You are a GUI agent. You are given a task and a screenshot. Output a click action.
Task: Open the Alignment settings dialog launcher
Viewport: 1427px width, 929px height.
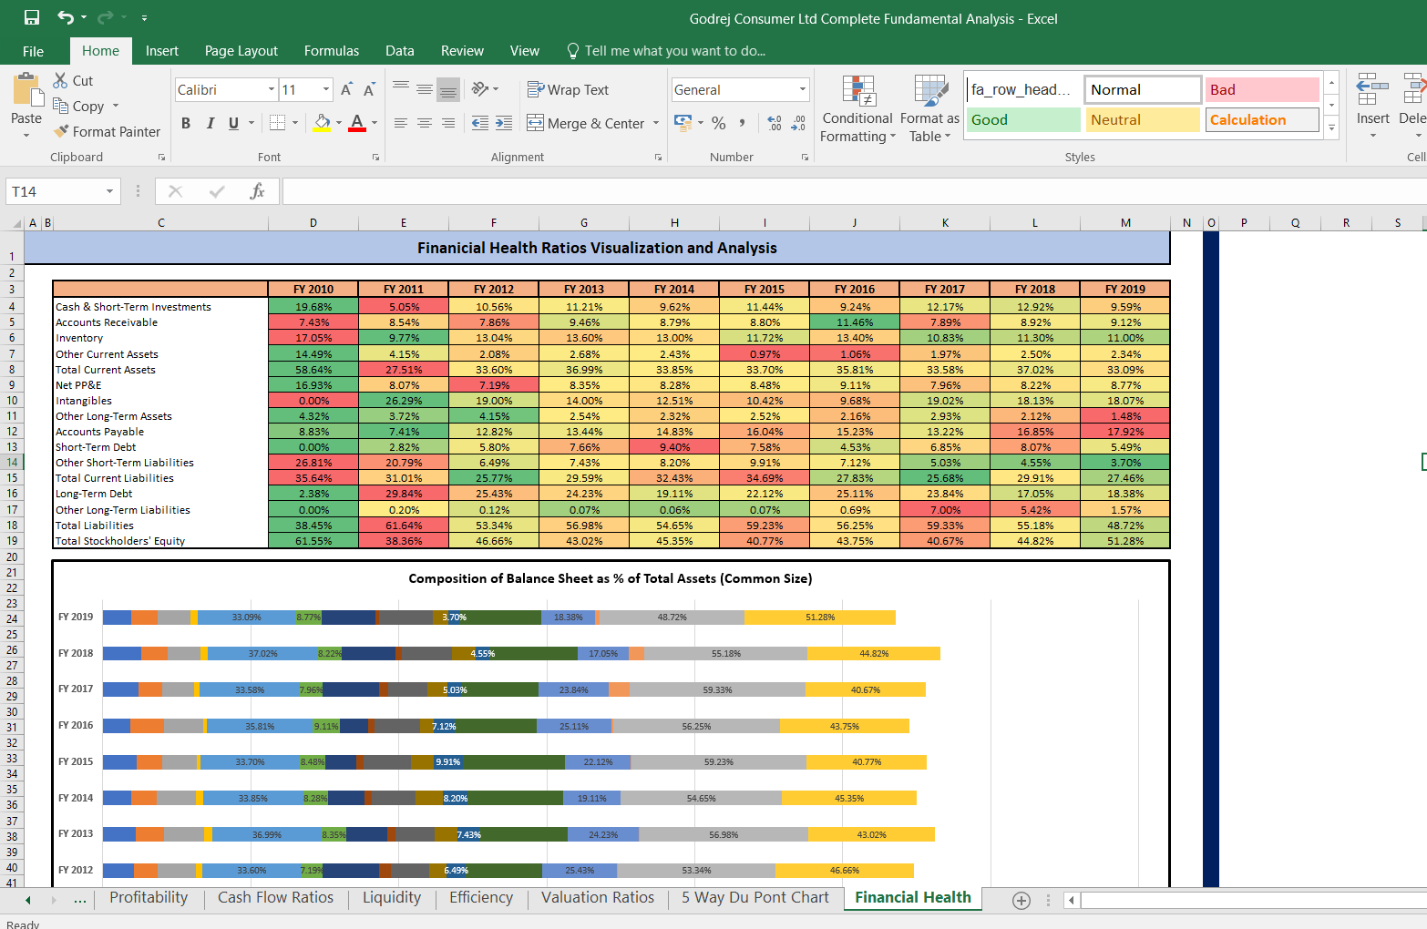click(658, 158)
